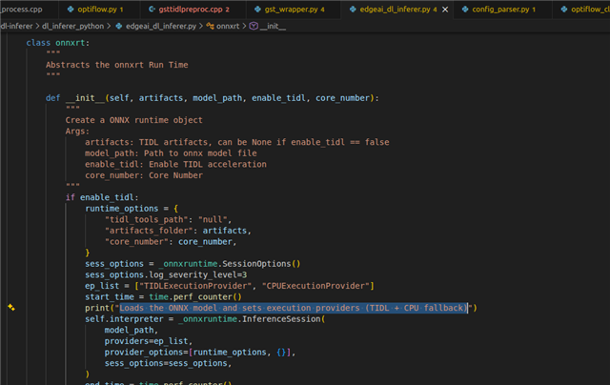This screenshot has height=385, width=610.
Task: Click the lightbulb code action icon
Action: tap(11, 307)
